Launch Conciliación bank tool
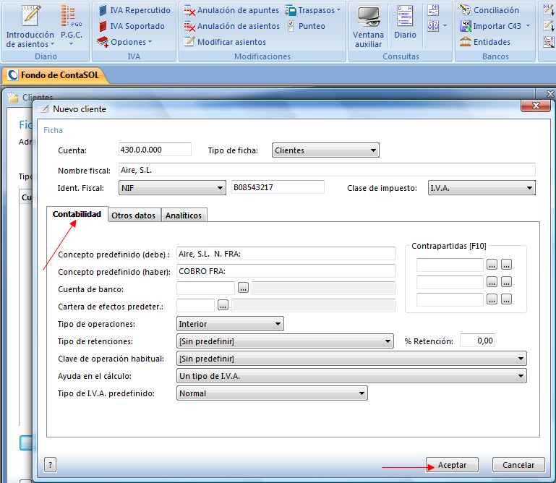The image size is (556, 483). (489, 10)
